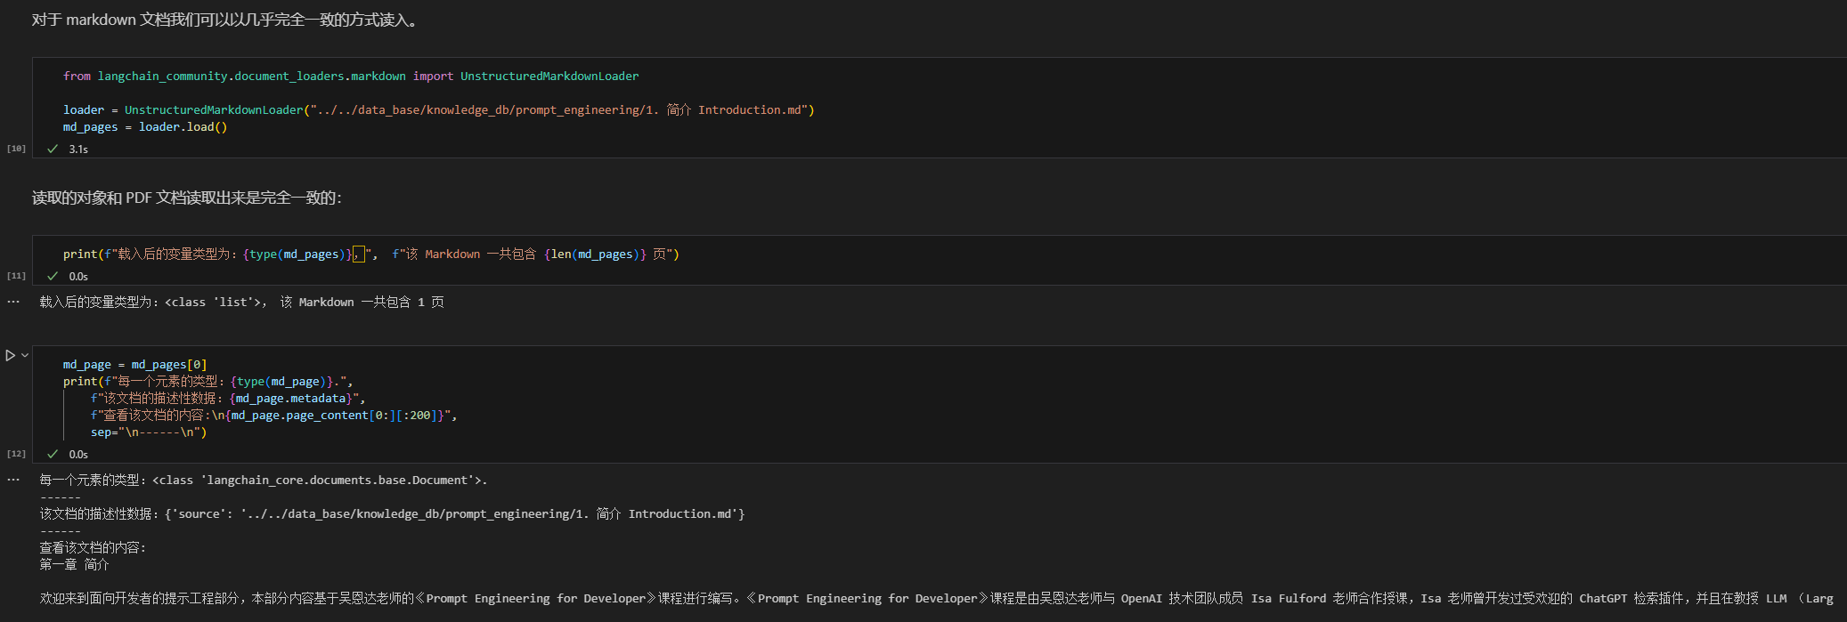
Task: Click the code line with 'md_page.page_content[0:][:200]'
Action: [x=273, y=416]
